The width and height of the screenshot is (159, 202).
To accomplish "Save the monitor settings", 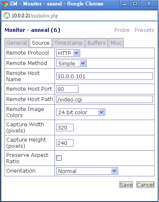I will (x=126, y=185).
